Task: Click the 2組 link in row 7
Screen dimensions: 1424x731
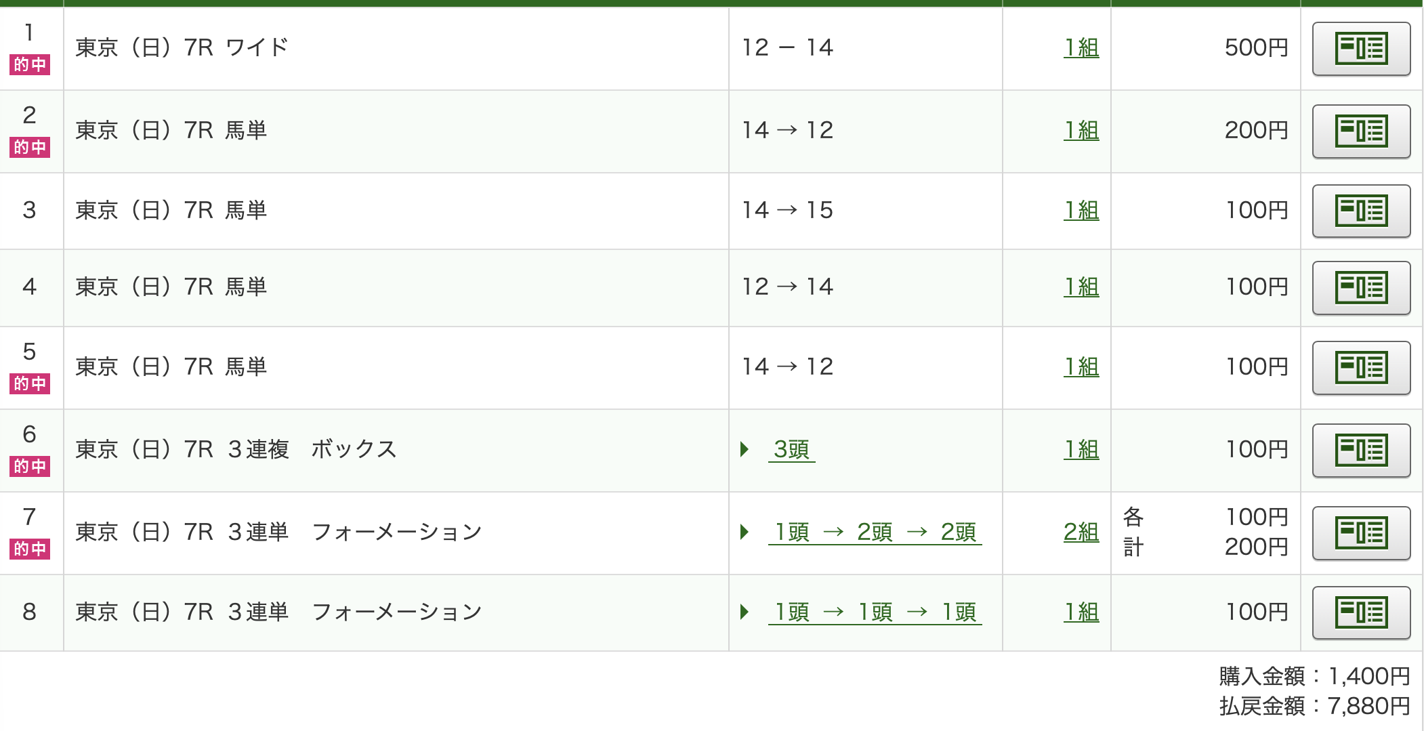Action: coord(1081,532)
